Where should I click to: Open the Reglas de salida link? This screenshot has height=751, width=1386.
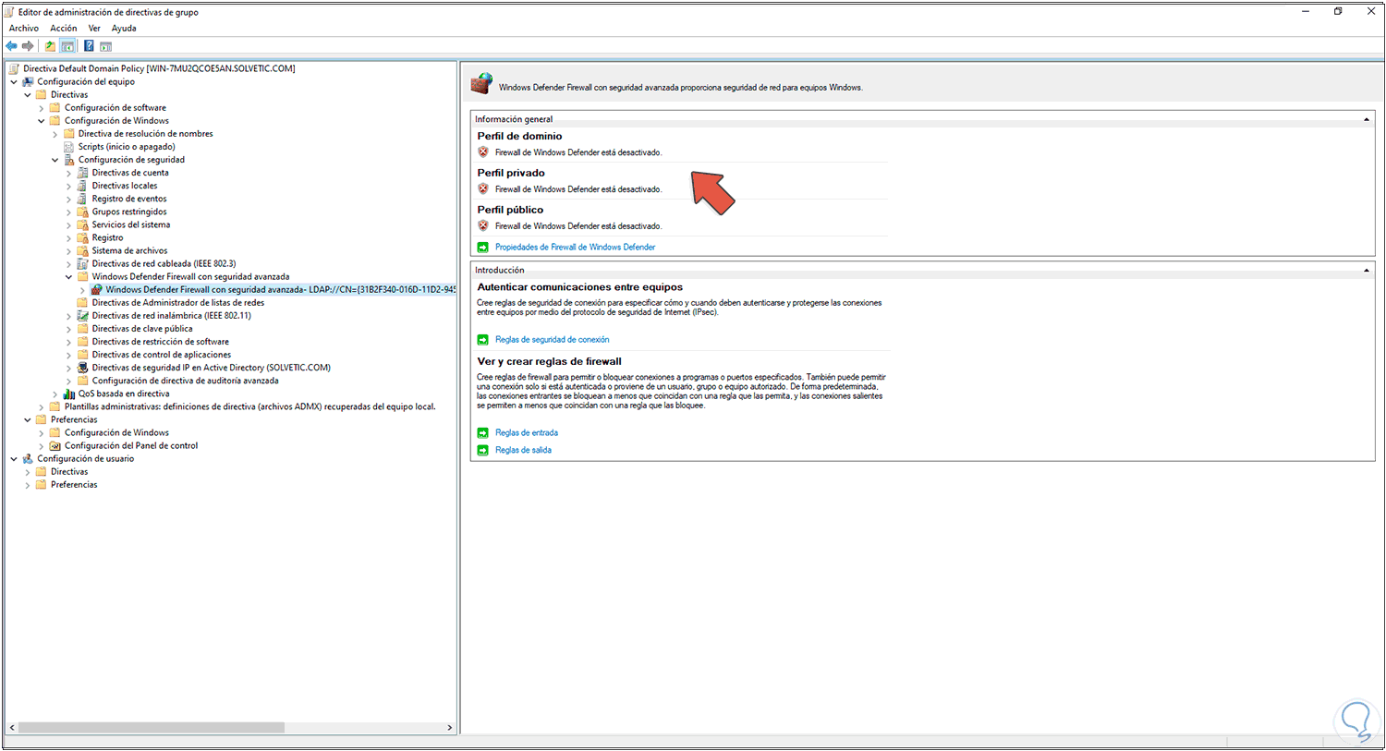pyautogui.click(x=523, y=450)
